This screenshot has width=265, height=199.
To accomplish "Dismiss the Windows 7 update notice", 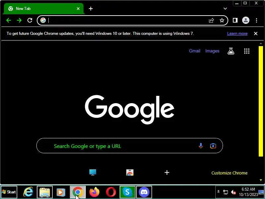I will (256, 33).
